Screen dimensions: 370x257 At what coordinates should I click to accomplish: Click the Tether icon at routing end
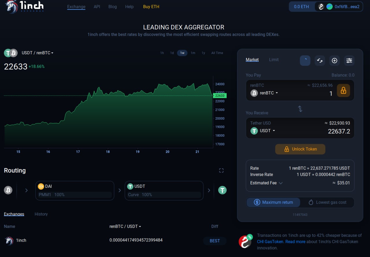coord(222,190)
